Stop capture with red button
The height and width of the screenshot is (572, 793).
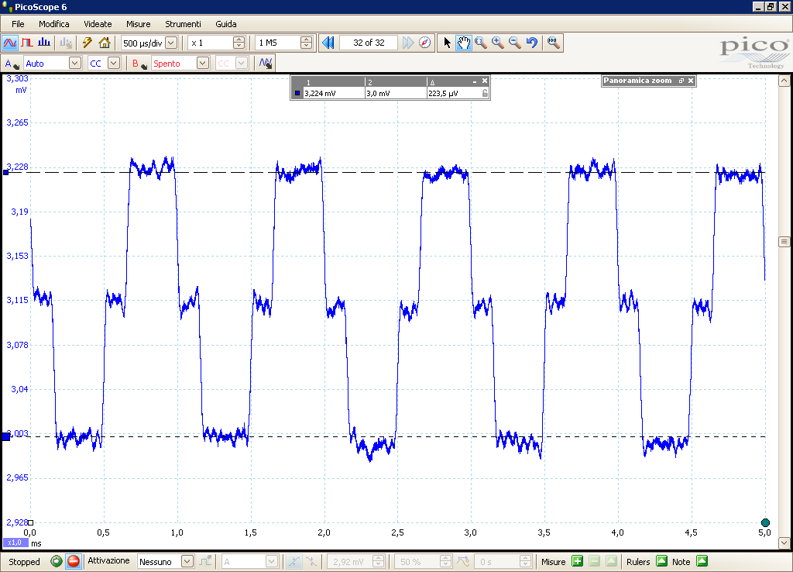[x=74, y=561]
